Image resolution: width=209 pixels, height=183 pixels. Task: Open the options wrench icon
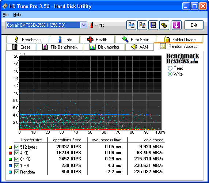pyautogui.click(x=164, y=25)
